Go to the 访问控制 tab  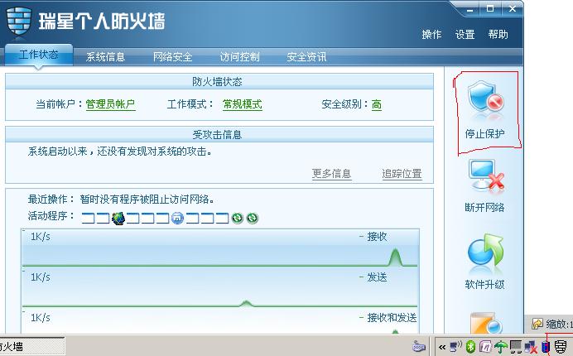point(240,56)
